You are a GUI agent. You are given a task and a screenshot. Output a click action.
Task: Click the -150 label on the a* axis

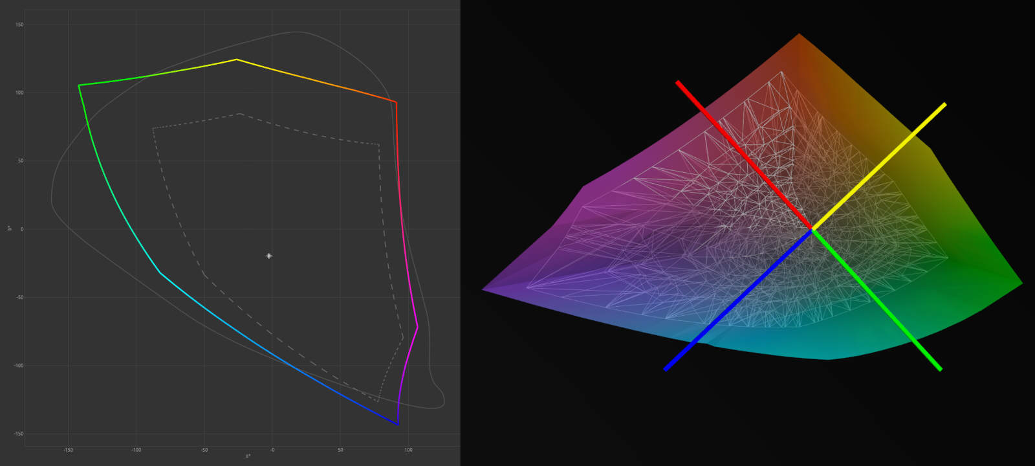pyautogui.click(x=68, y=450)
